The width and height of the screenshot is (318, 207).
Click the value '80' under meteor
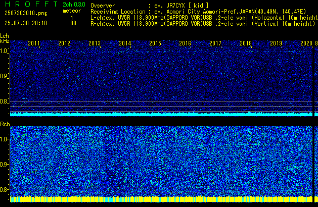[73, 23]
